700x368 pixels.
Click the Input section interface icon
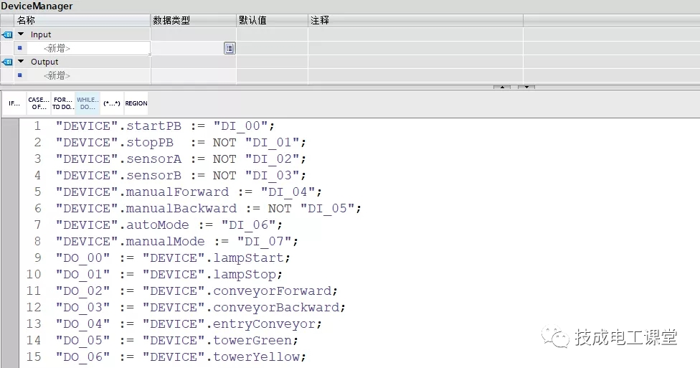(7, 34)
